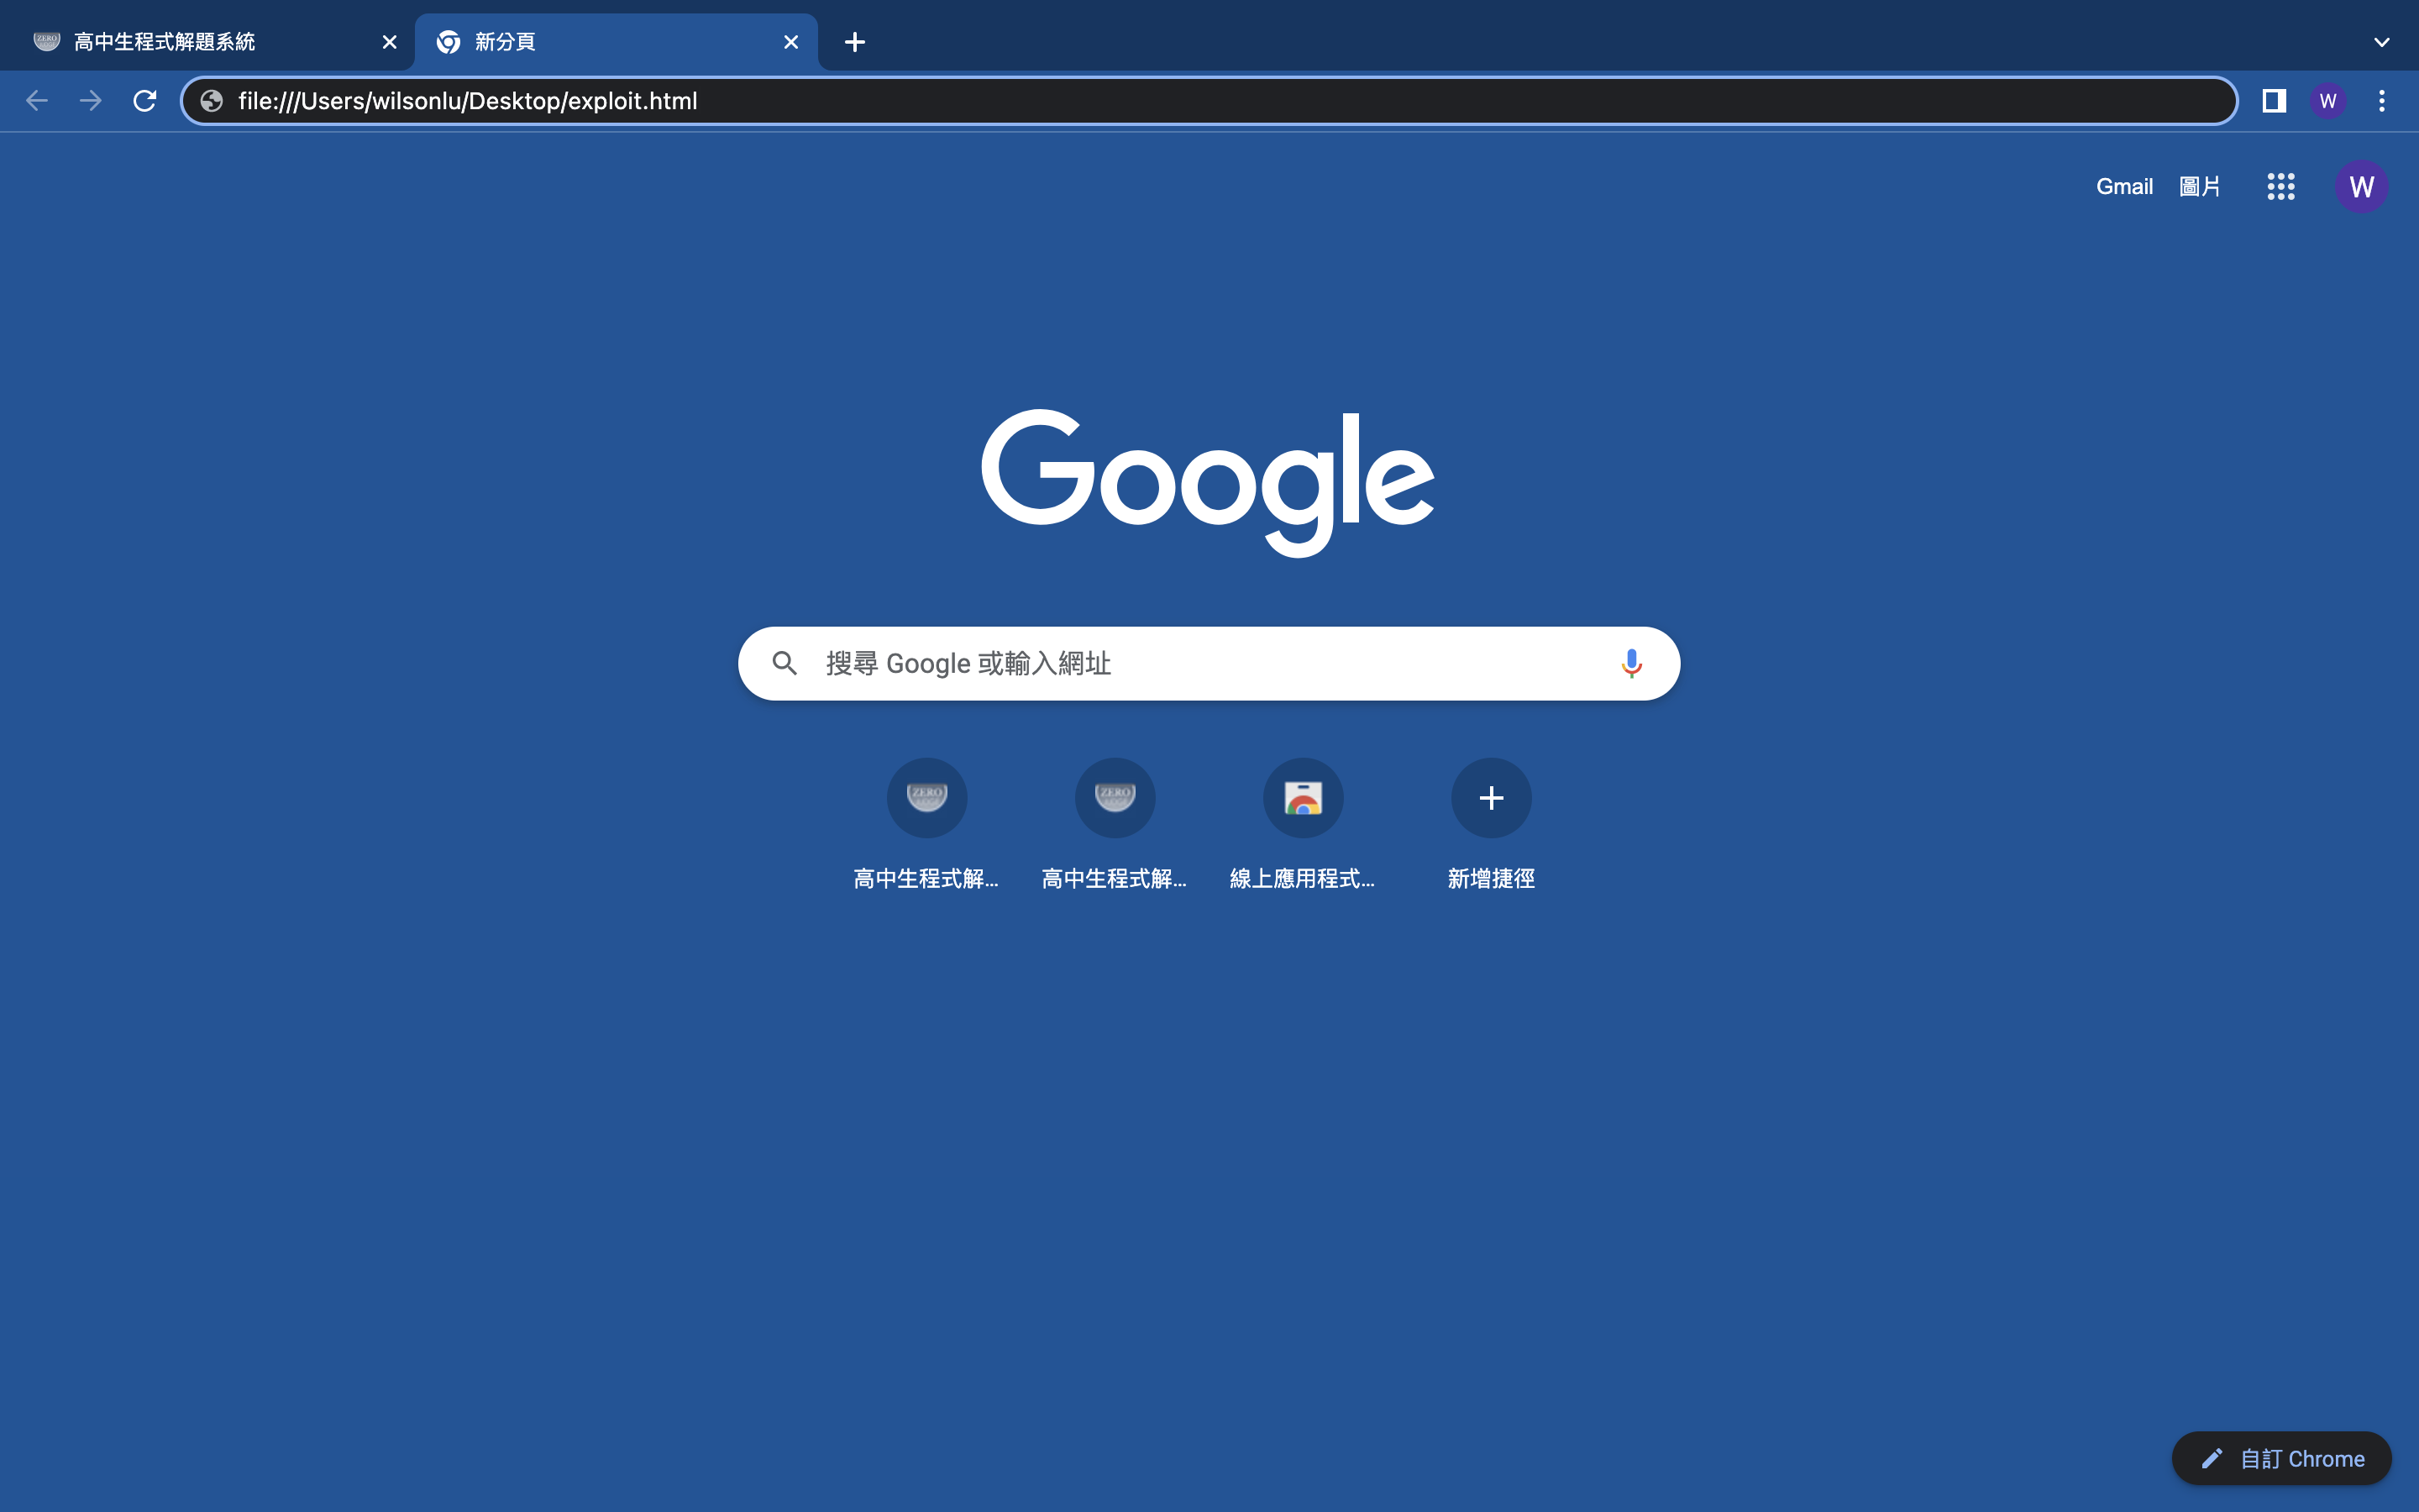2419x1512 pixels.
Task: Focus the Google search input field
Action: pyautogui.click(x=1209, y=664)
